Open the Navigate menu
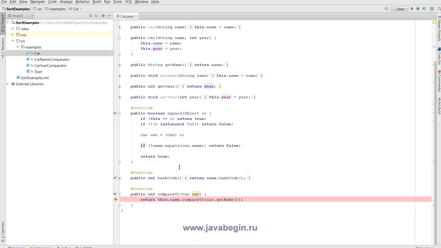The image size is (441, 248). pyautogui.click(x=38, y=2)
